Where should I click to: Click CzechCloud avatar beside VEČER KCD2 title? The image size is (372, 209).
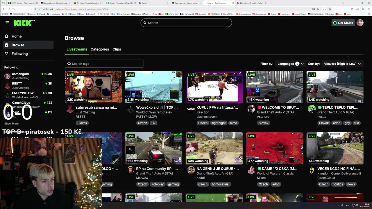coord(312,170)
